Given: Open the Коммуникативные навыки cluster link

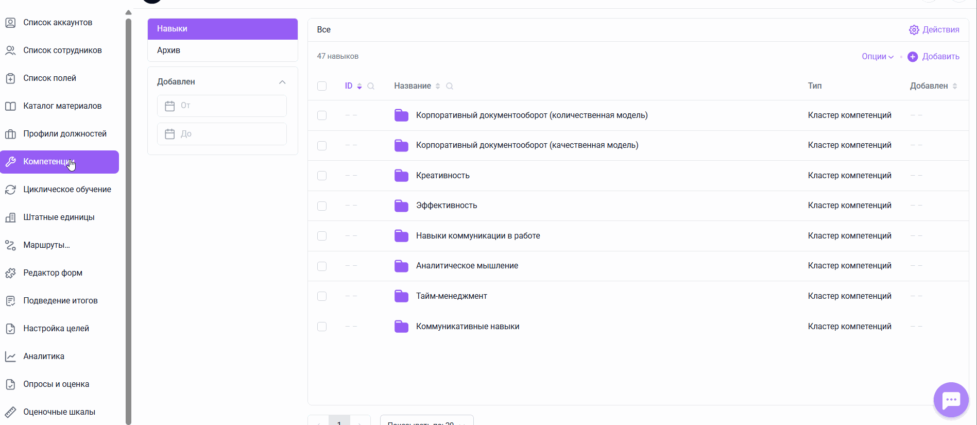Looking at the screenshot, I should 467,327.
